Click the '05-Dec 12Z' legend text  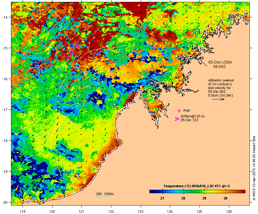click(x=189, y=120)
